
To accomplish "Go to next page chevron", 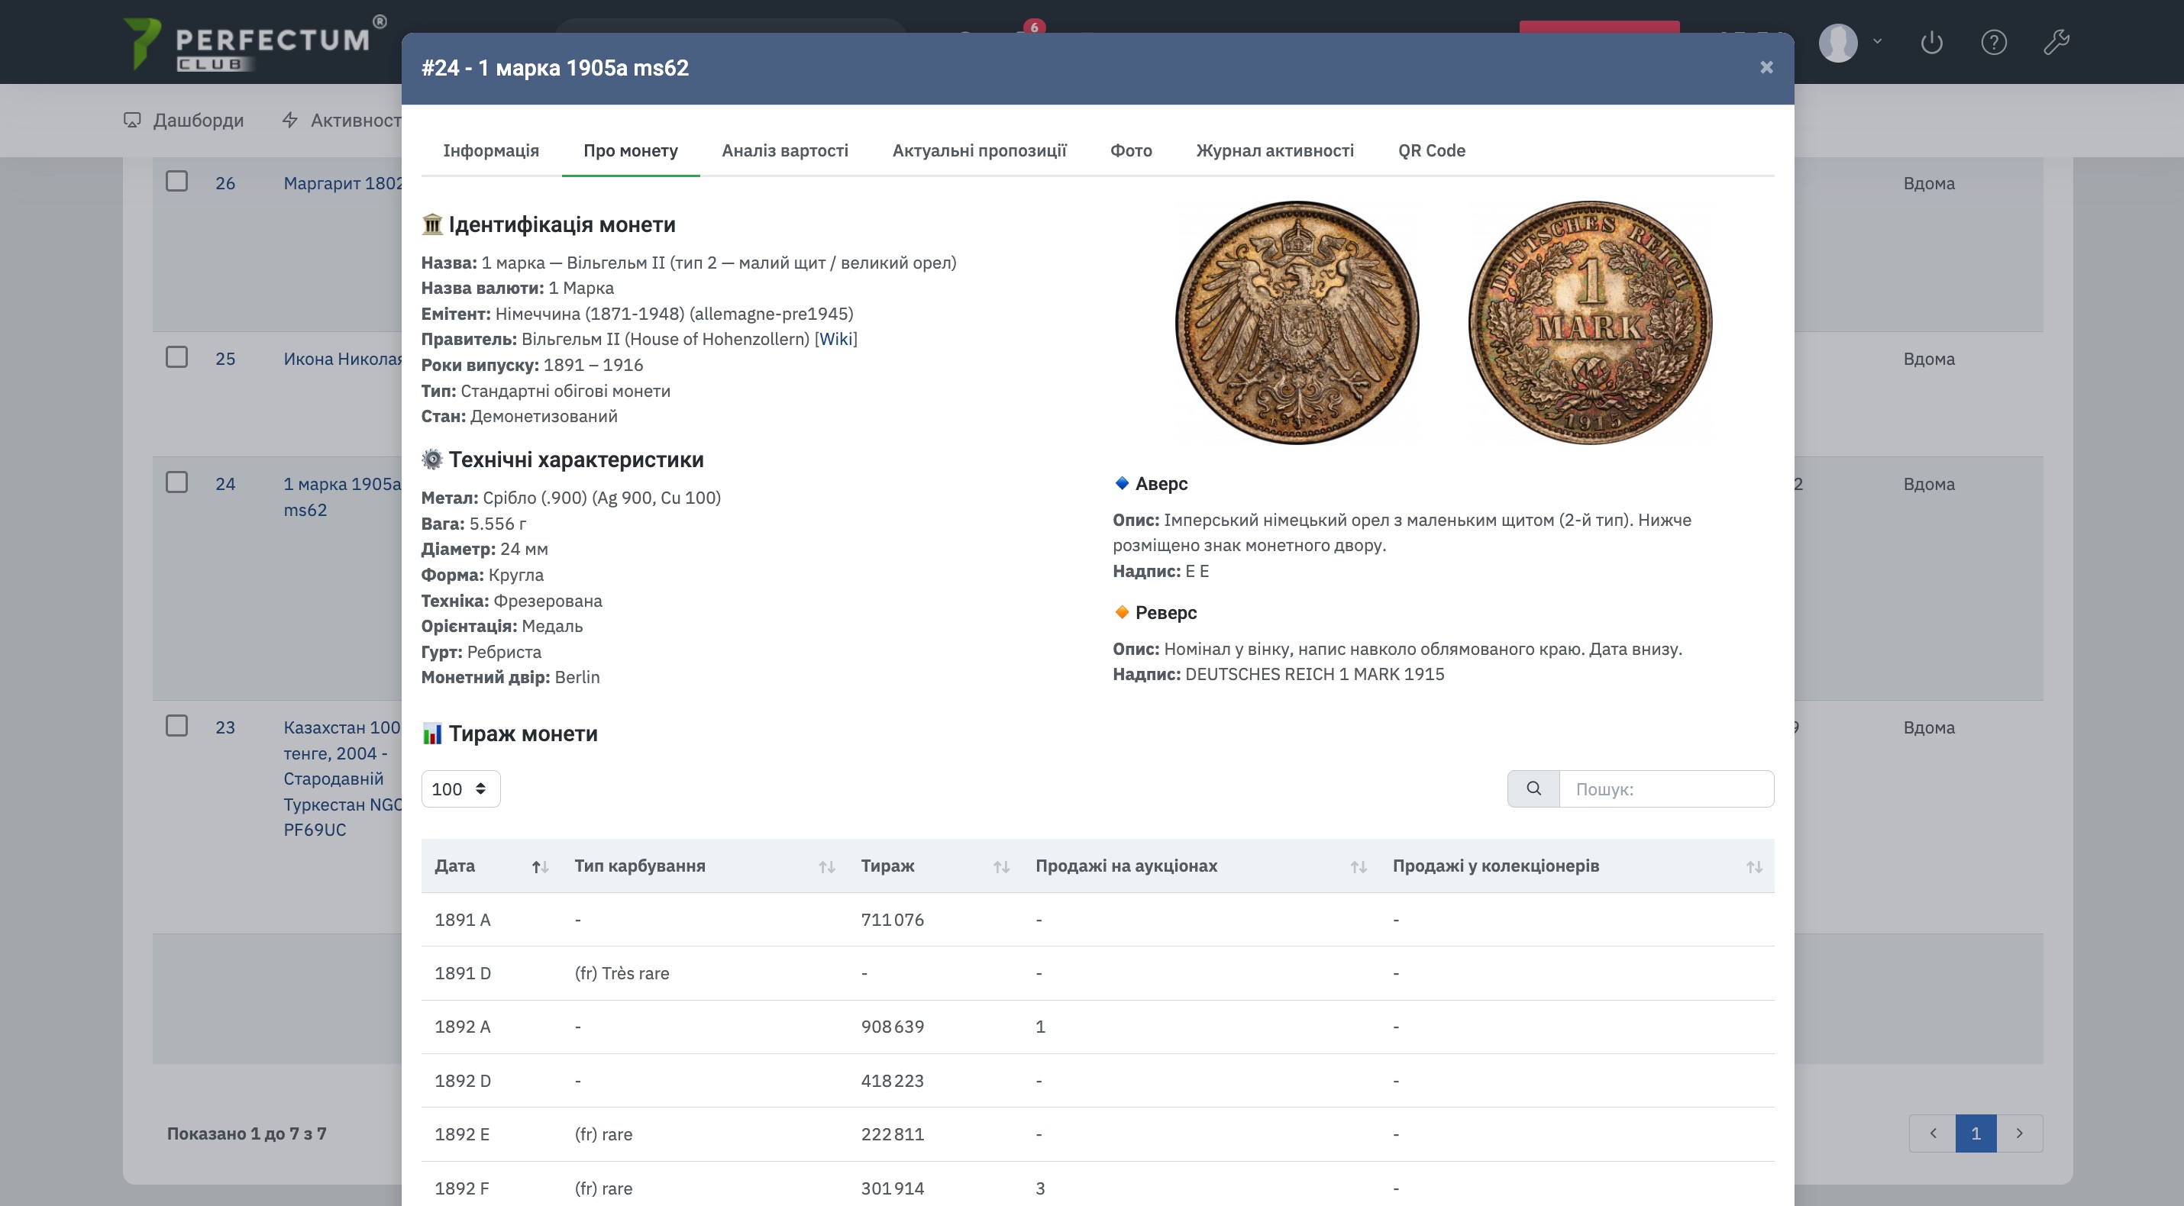I will tap(2020, 1132).
